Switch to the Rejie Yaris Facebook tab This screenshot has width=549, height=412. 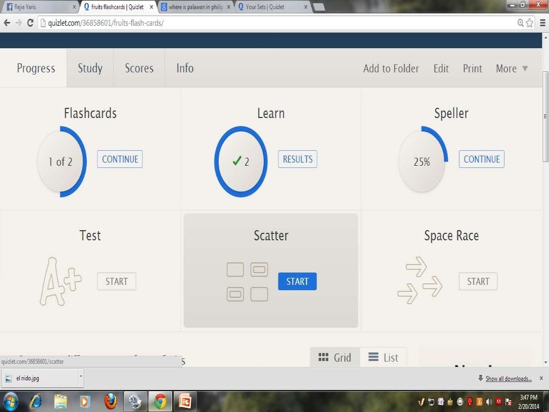click(x=40, y=7)
